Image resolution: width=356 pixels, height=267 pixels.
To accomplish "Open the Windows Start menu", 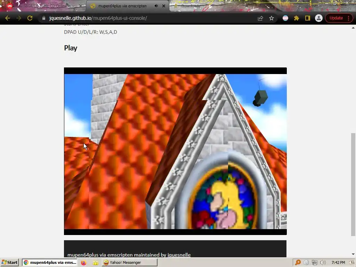I will (x=9, y=262).
